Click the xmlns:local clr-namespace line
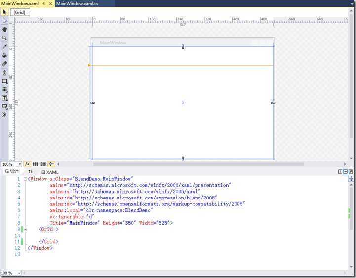Image resolution: width=356 pixels, height=278 pixels. (101, 210)
